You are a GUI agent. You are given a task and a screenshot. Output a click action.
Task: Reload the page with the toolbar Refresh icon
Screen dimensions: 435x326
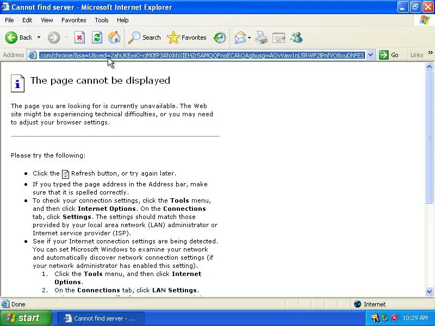(97, 37)
